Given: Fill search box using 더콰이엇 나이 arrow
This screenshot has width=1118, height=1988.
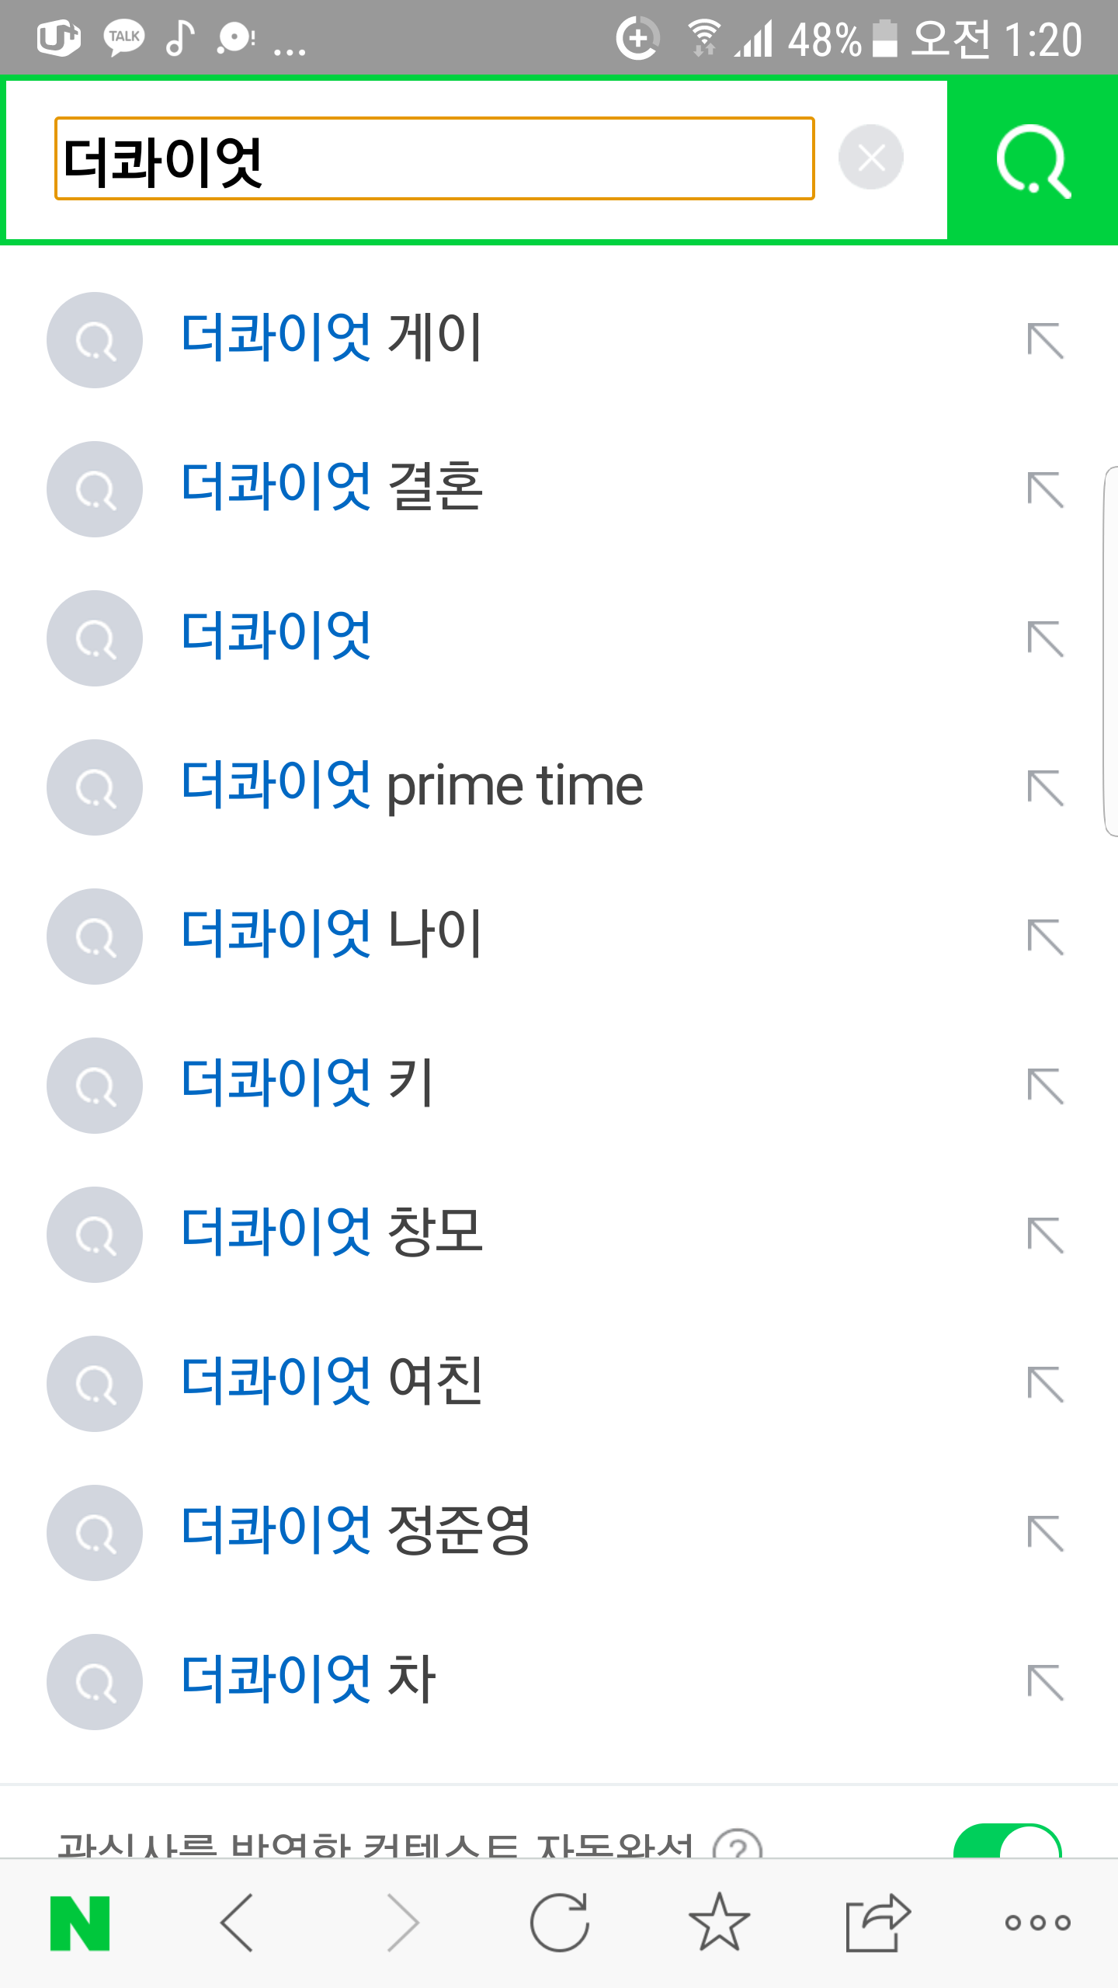Looking at the screenshot, I should [1045, 937].
